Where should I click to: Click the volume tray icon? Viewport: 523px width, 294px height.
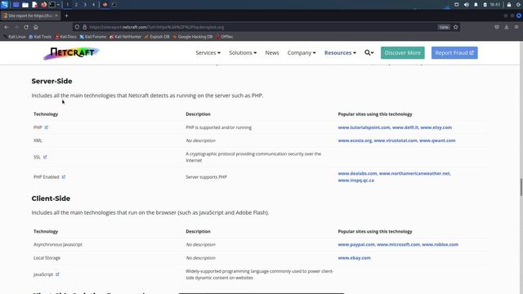point(467,5)
